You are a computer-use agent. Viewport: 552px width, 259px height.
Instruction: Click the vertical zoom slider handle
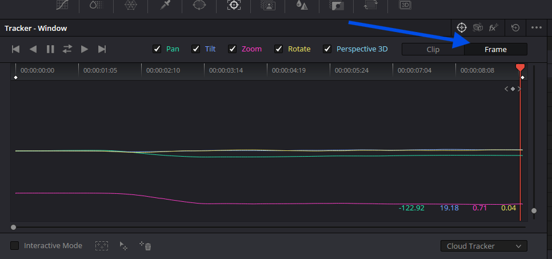coord(534,211)
